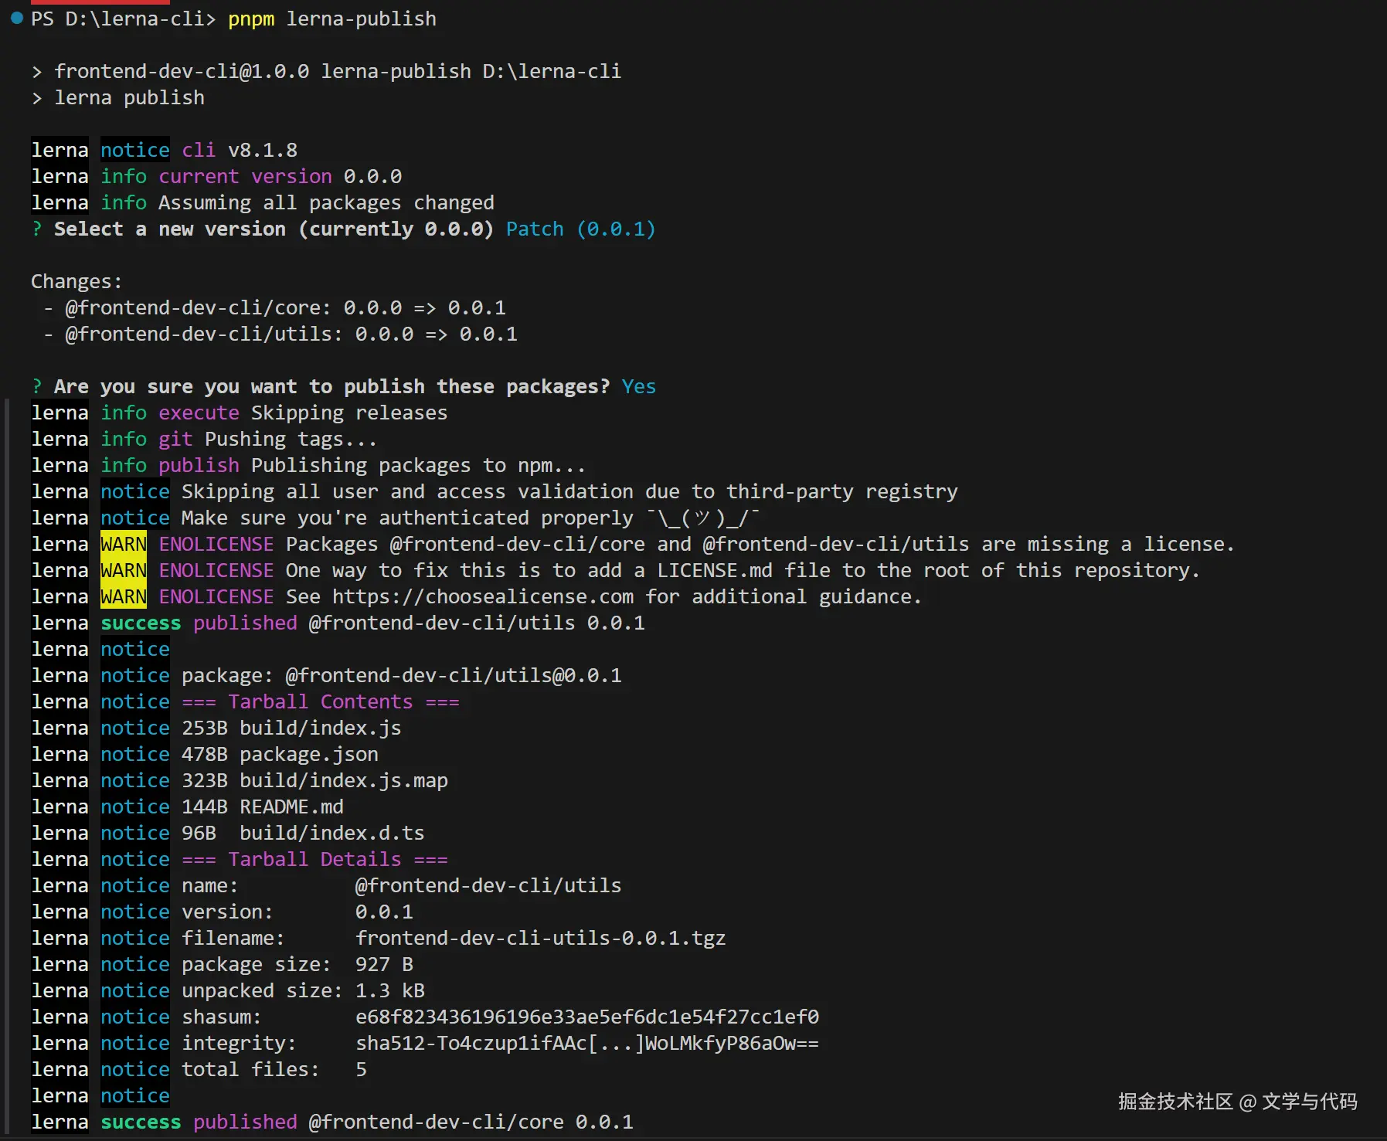
Task: Click the "323B build/index.js.map" entry
Action: [314, 780]
